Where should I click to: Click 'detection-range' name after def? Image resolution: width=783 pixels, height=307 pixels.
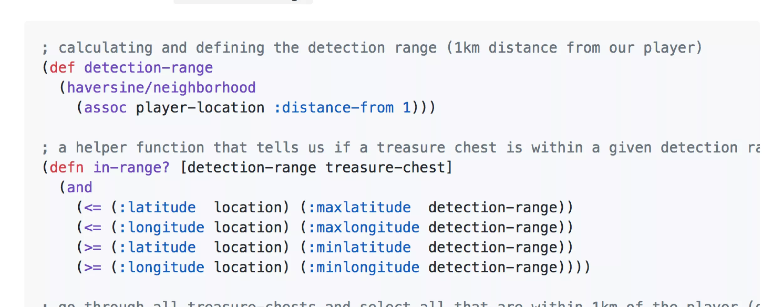click(x=148, y=68)
